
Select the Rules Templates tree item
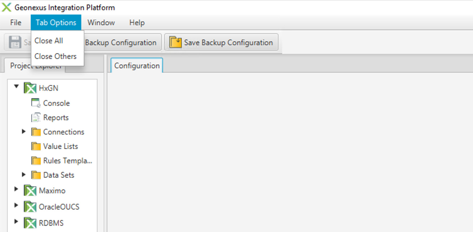tap(68, 161)
